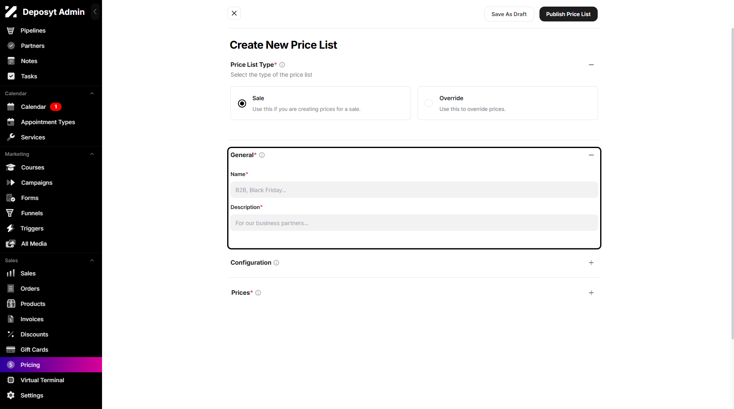Click the Campaigns play arrow icon
Viewport: 734px width, 409px height.
click(11, 183)
